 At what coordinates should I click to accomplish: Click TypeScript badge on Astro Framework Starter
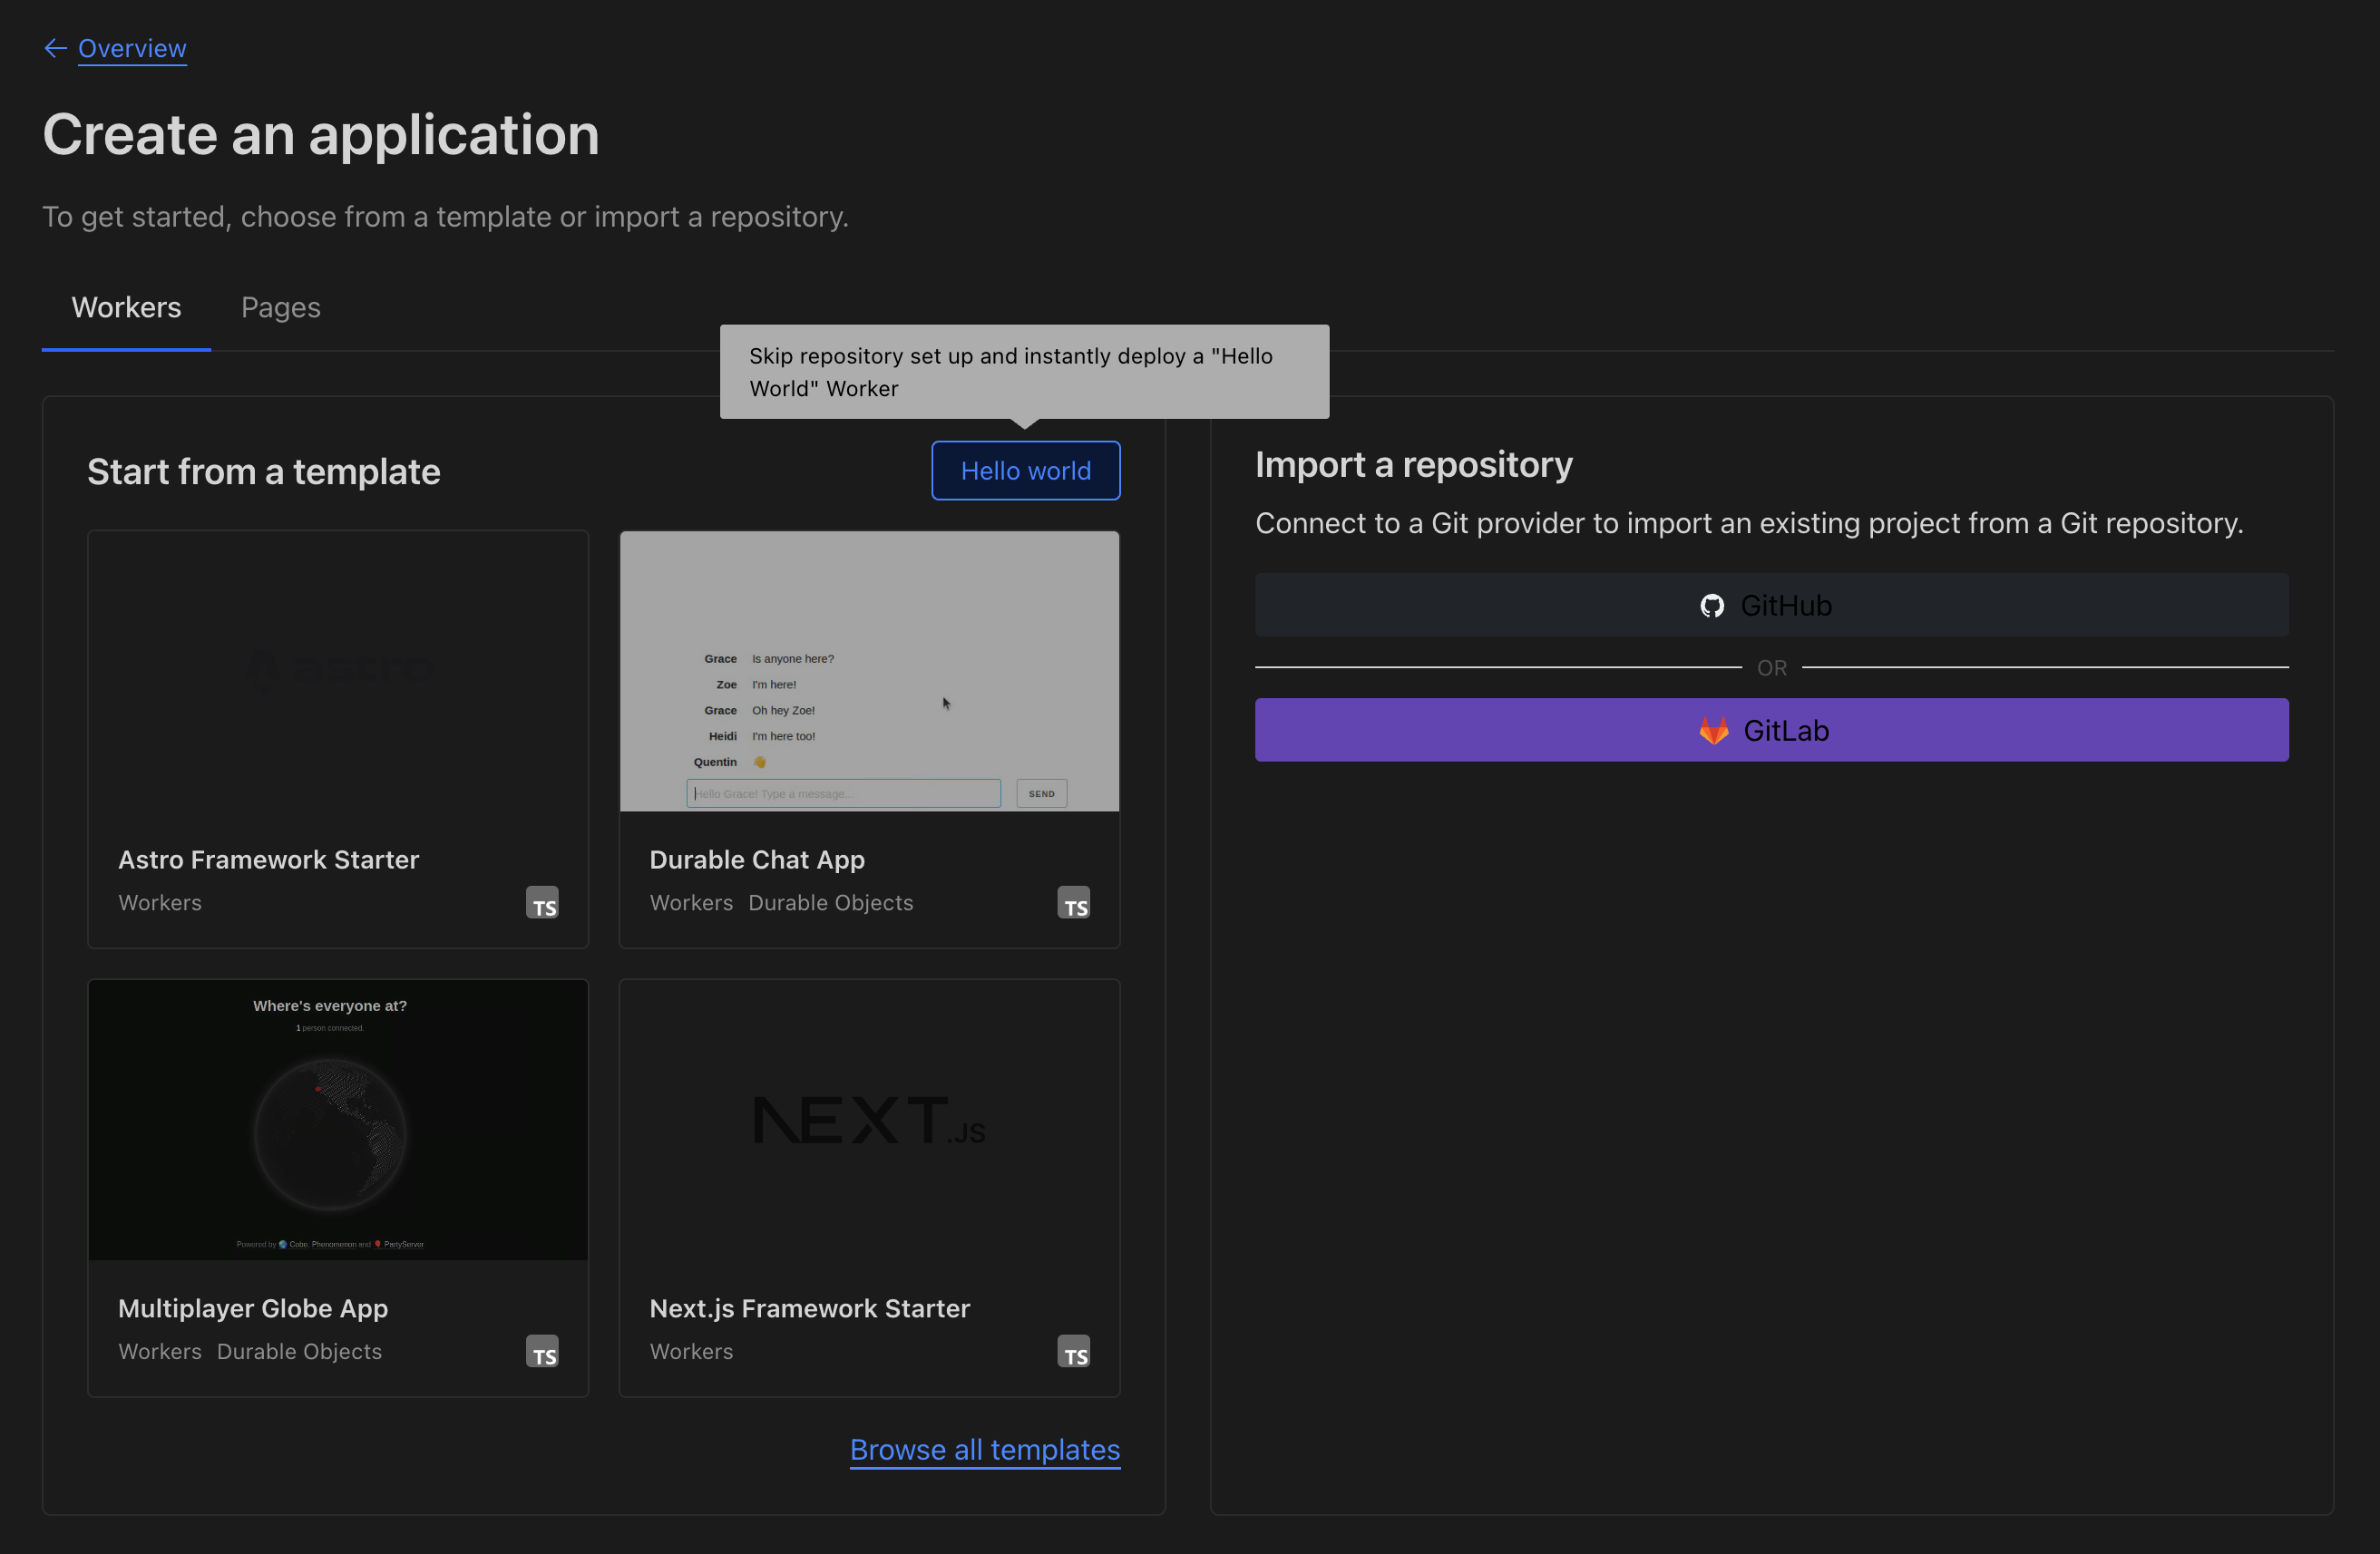pos(542,902)
